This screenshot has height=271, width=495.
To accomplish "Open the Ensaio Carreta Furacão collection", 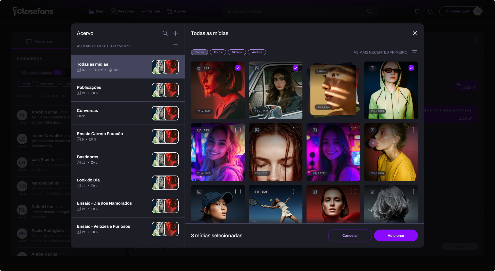I will click(128, 136).
